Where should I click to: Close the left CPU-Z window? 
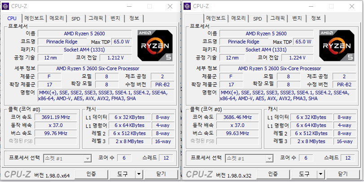[x=170, y=6]
